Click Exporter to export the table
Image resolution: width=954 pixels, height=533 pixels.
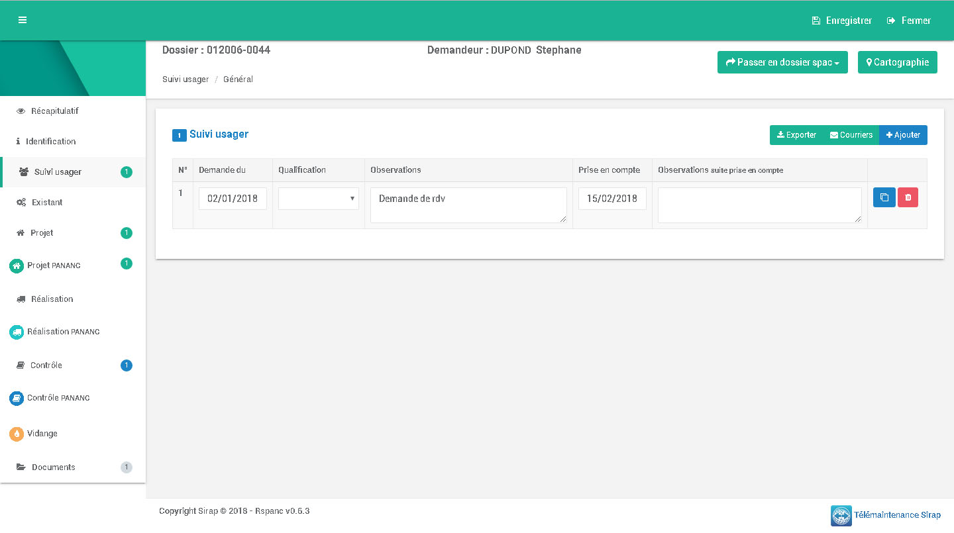796,135
